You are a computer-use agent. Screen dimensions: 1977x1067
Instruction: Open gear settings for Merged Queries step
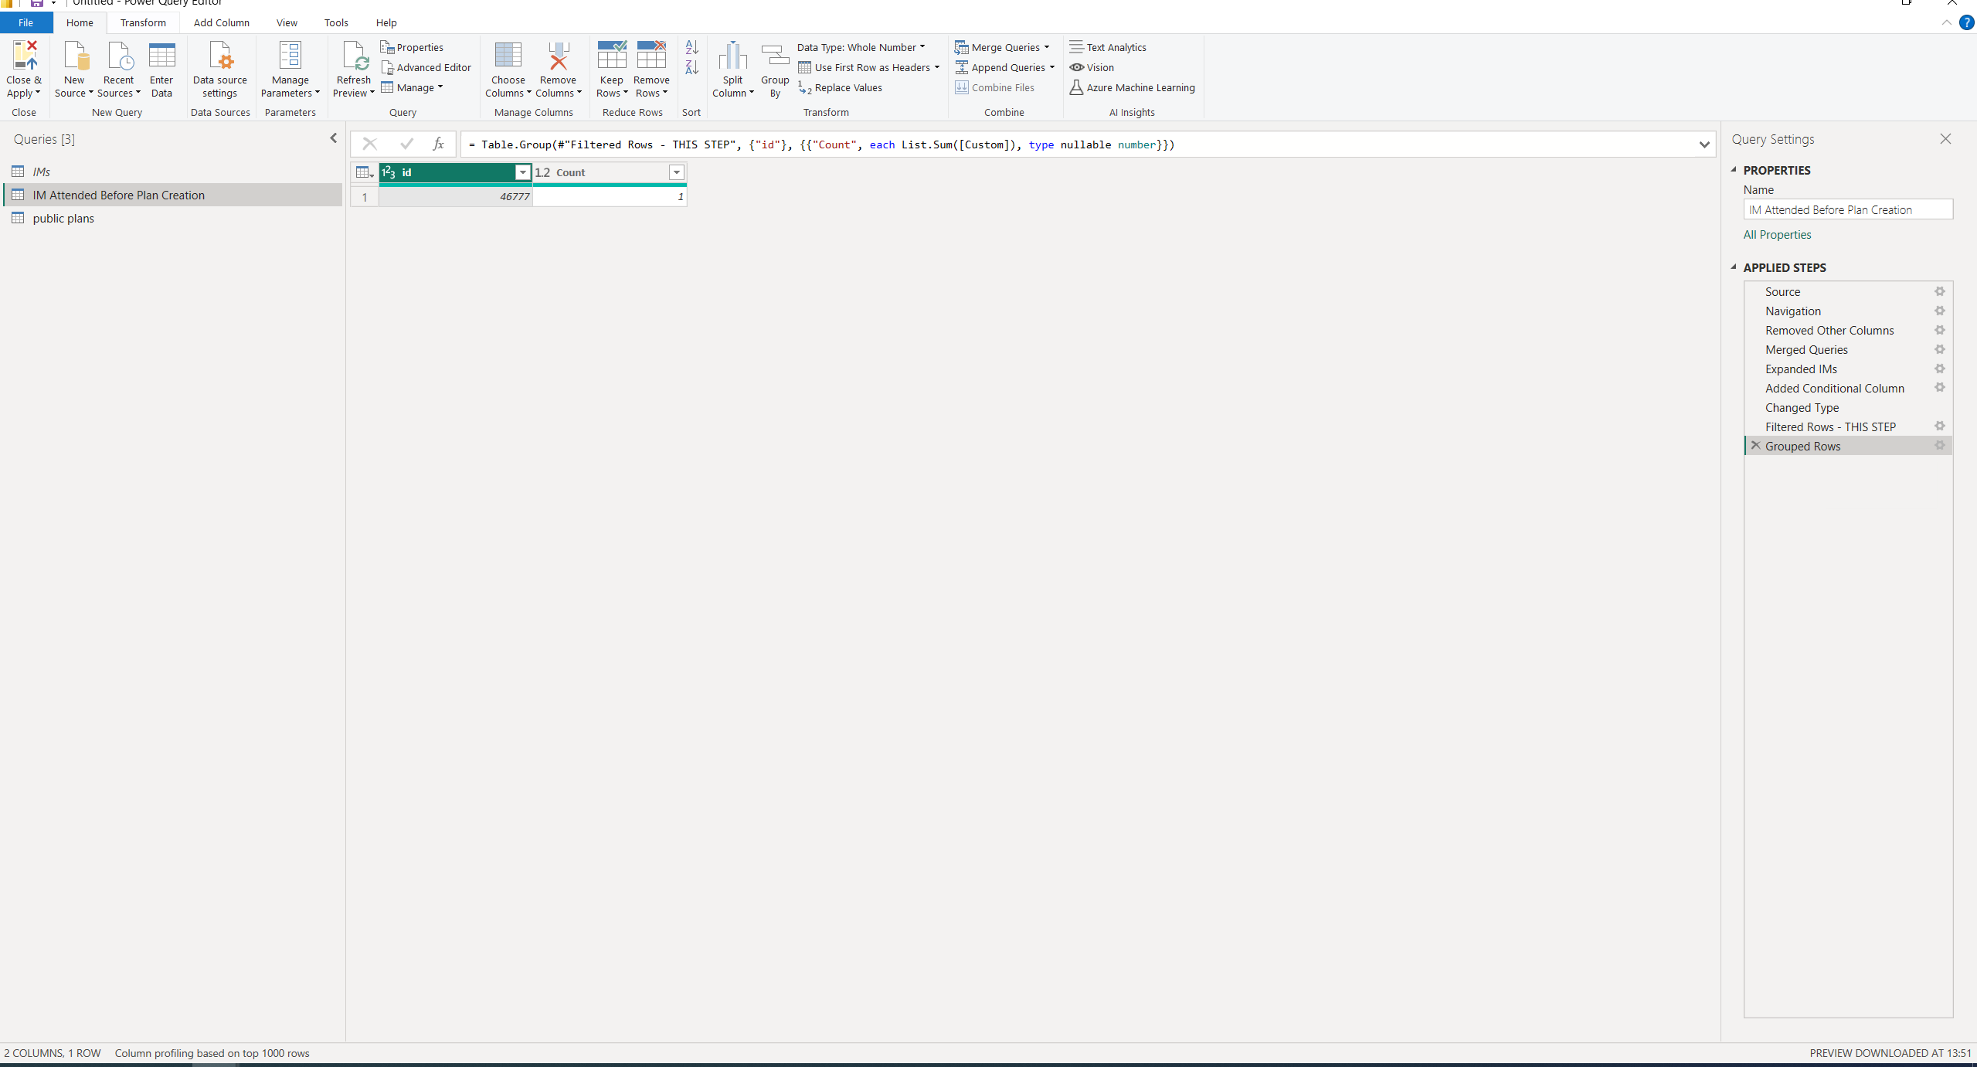(x=1939, y=349)
